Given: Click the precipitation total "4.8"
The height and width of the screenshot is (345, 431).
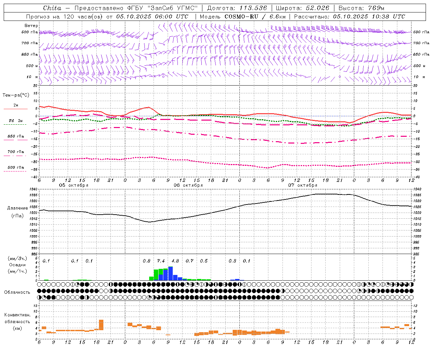Looking at the screenshot, I should [175, 261].
